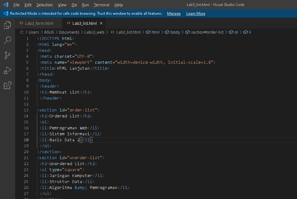Open the Terminal menu
The height and width of the screenshot is (199, 297).
pyautogui.click(x=102, y=5)
